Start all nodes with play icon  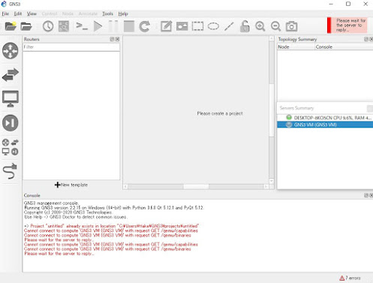coord(98,26)
